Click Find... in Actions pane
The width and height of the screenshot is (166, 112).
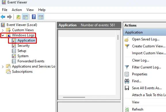coord(137,81)
